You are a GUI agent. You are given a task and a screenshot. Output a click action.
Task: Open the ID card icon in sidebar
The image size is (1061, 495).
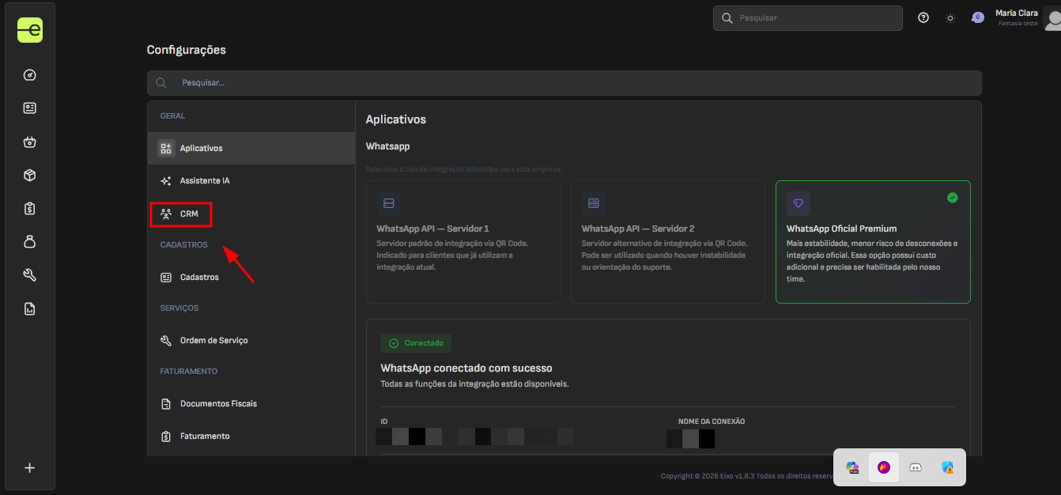30,108
